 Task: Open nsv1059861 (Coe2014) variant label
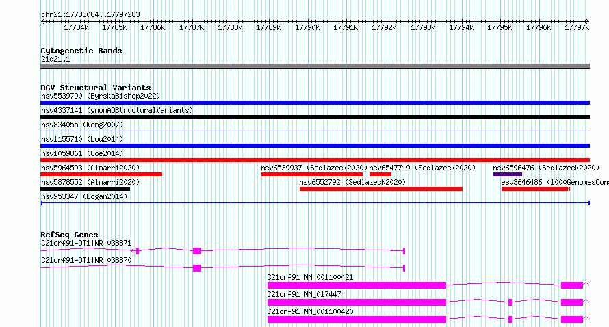(82, 153)
